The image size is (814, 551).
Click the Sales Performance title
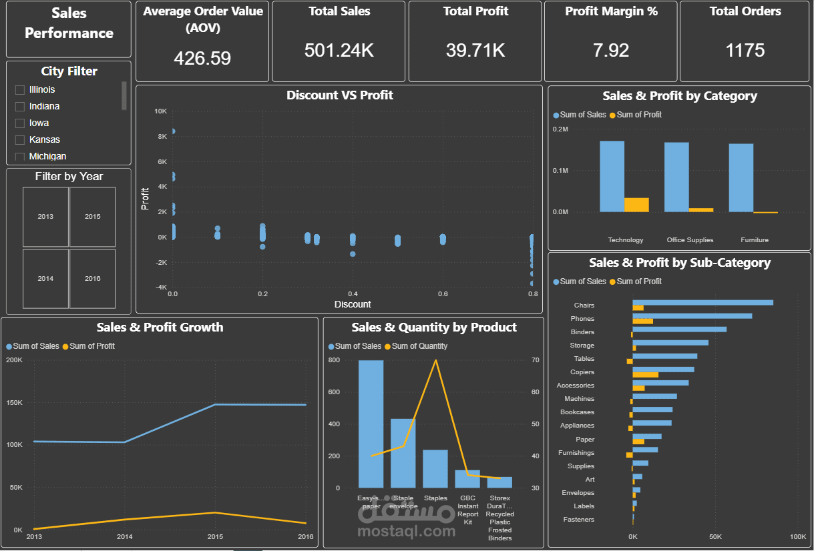click(x=69, y=23)
